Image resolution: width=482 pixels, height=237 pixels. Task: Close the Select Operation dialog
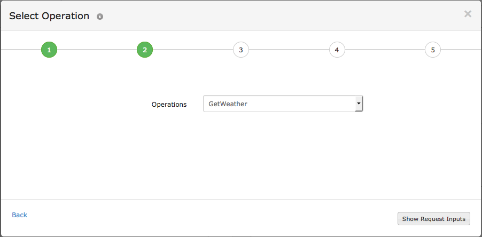[x=468, y=14]
